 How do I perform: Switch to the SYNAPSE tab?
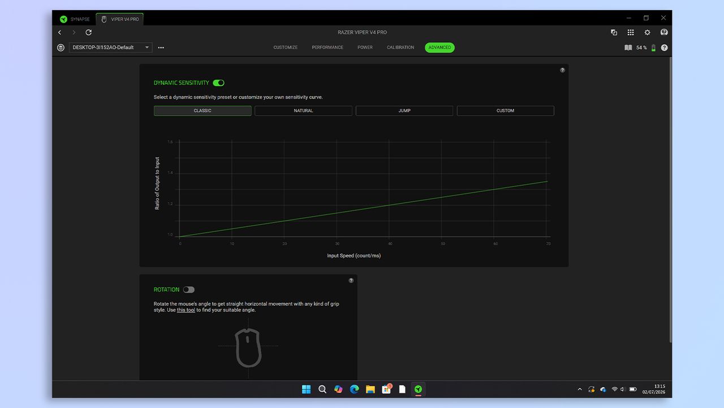pos(75,19)
